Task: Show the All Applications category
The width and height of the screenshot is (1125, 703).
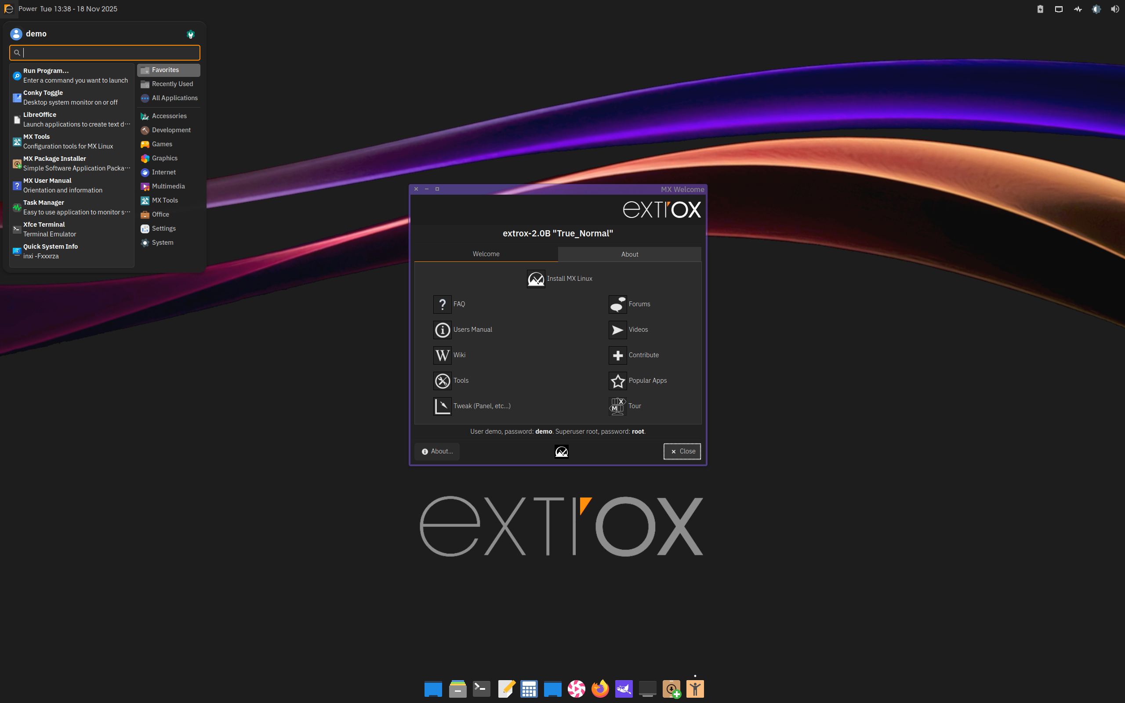Action: point(168,98)
